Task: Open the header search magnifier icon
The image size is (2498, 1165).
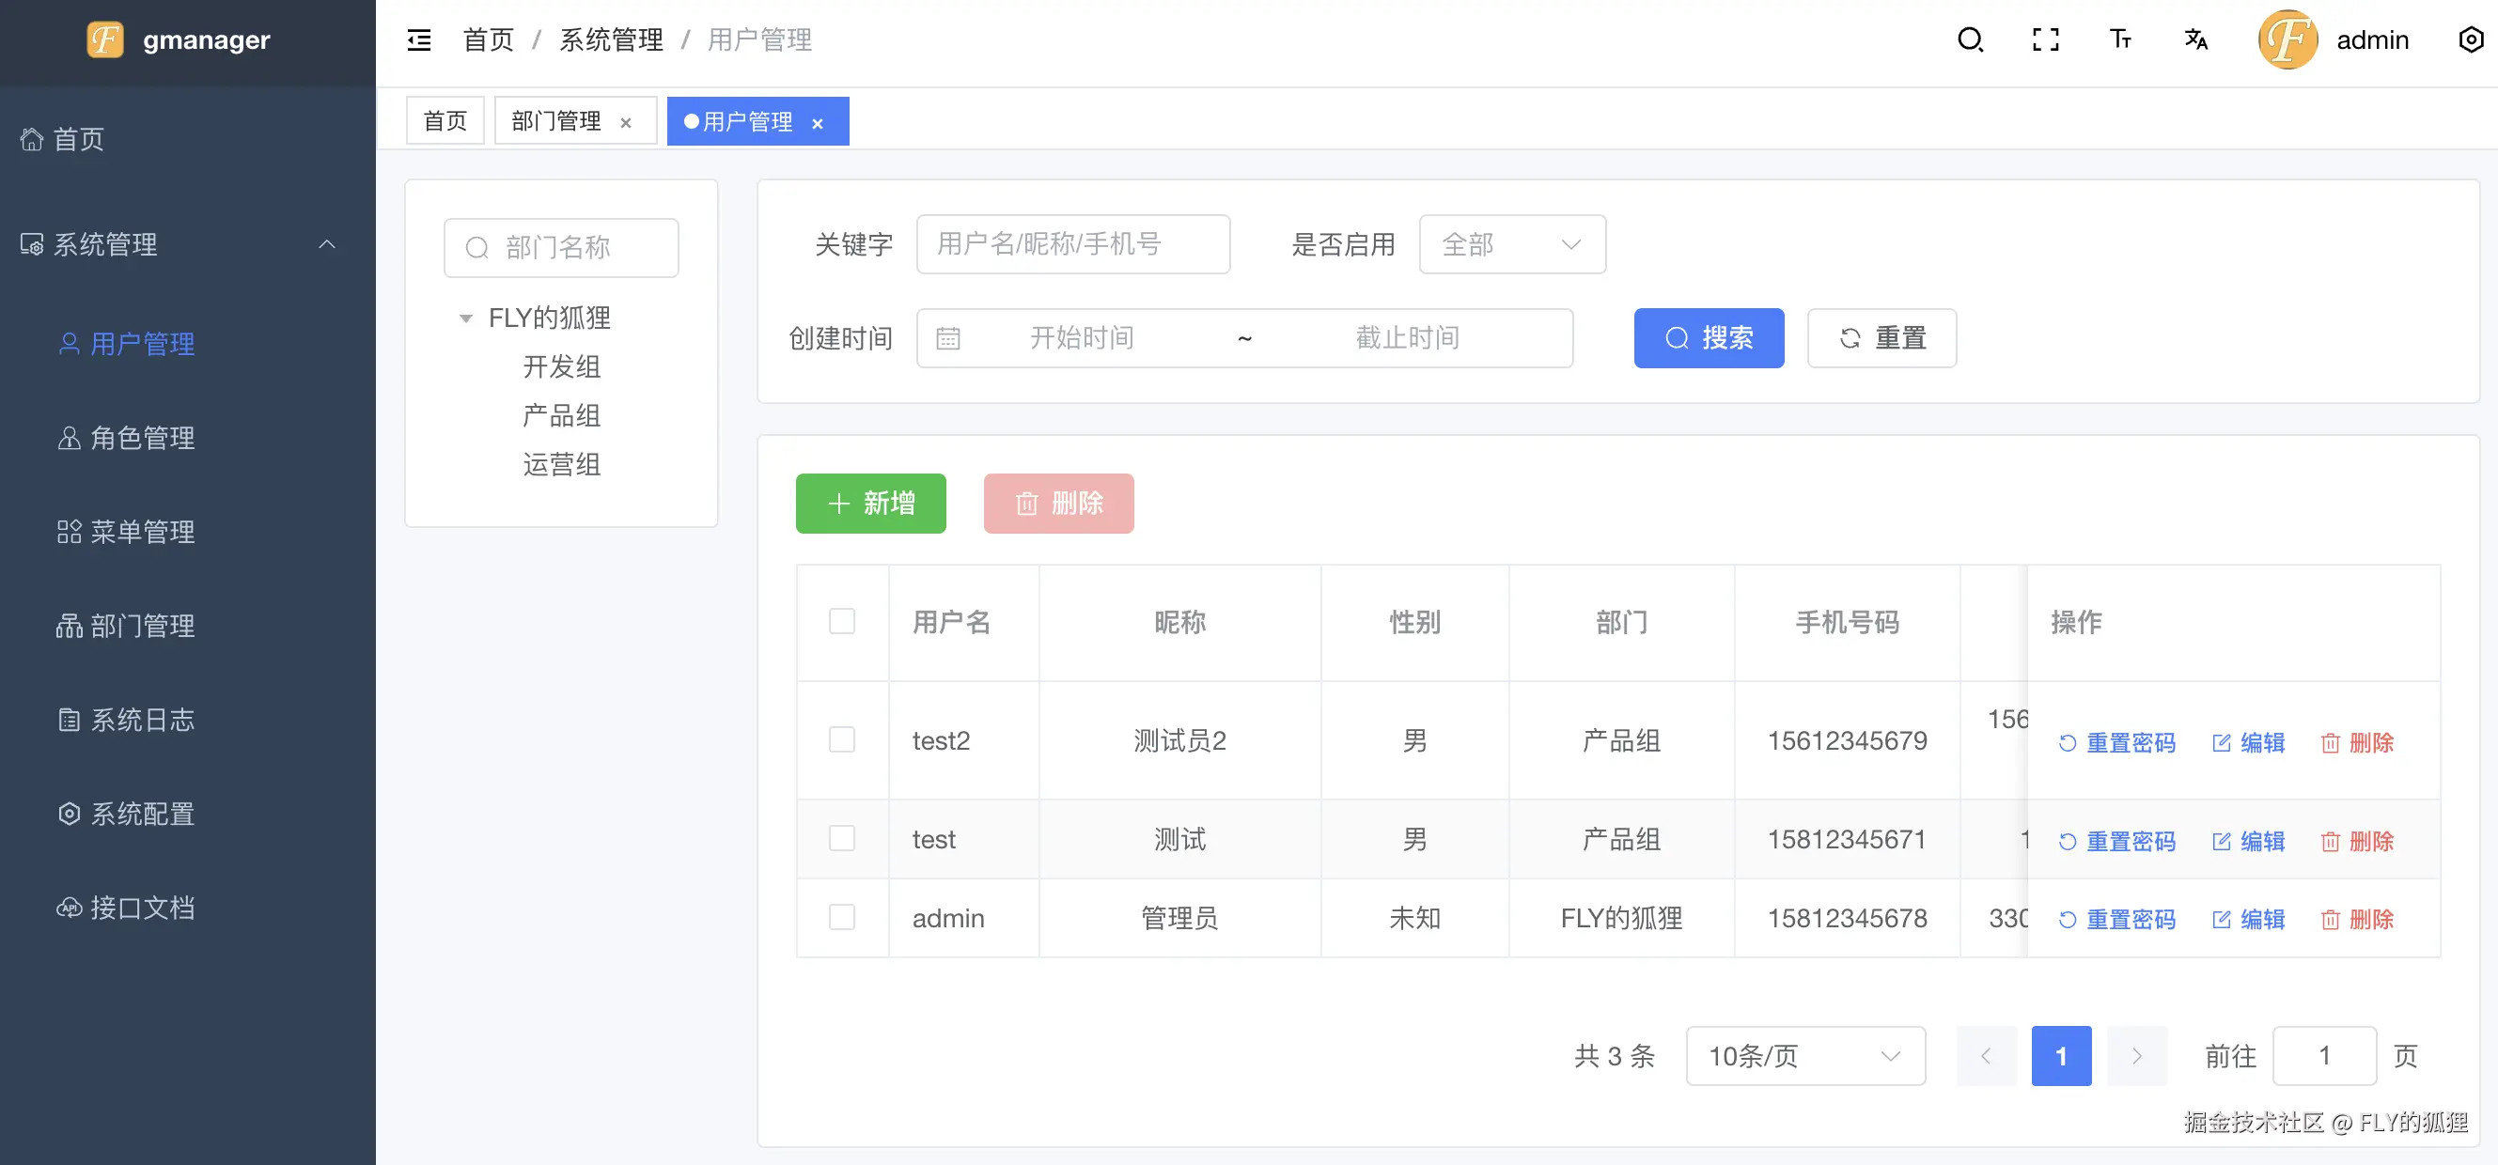Action: [x=1970, y=39]
